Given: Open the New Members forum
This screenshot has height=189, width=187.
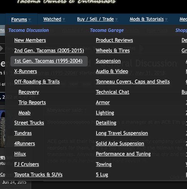Looking at the screenshot, I should 30,40.
